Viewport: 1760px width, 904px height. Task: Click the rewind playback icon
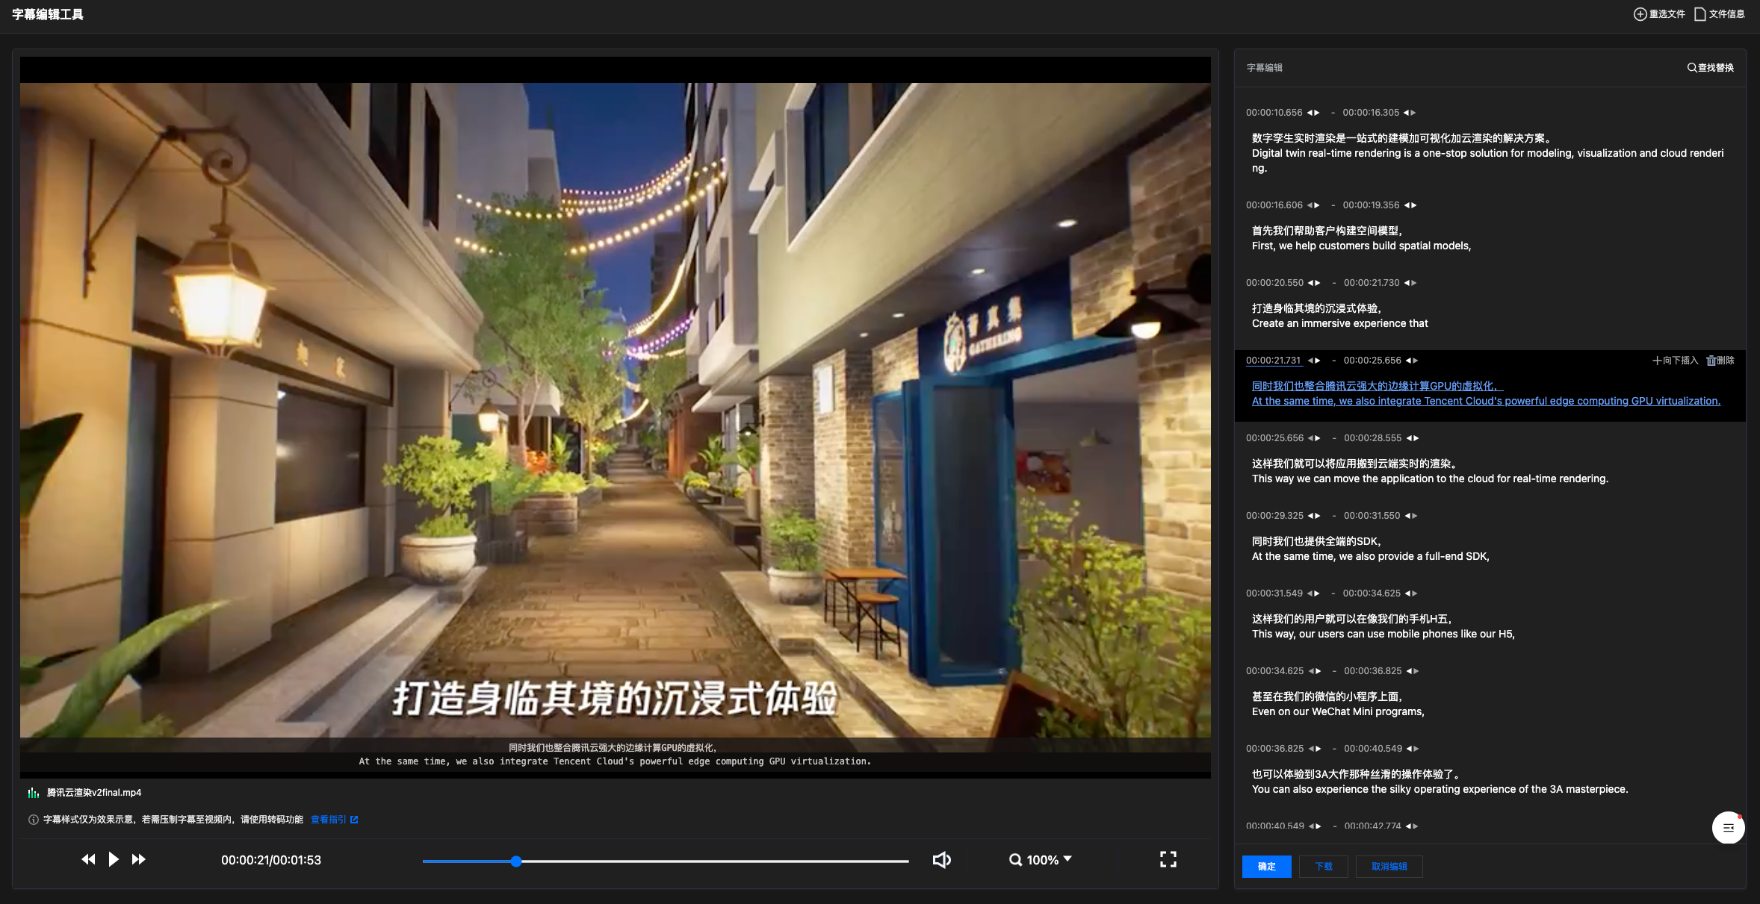click(x=88, y=859)
